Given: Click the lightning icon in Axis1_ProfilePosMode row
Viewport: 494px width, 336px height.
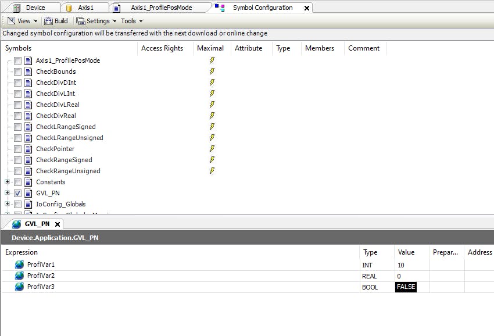Looking at the screenshot, I should click(x=212, y=60).
